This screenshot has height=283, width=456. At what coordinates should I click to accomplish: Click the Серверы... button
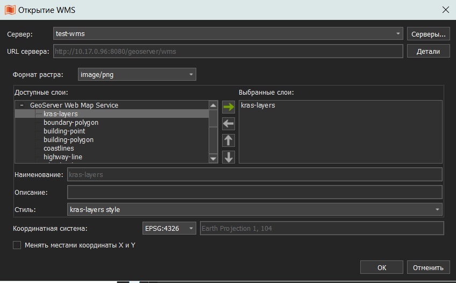pyautogui.click(x=428, y=34)
